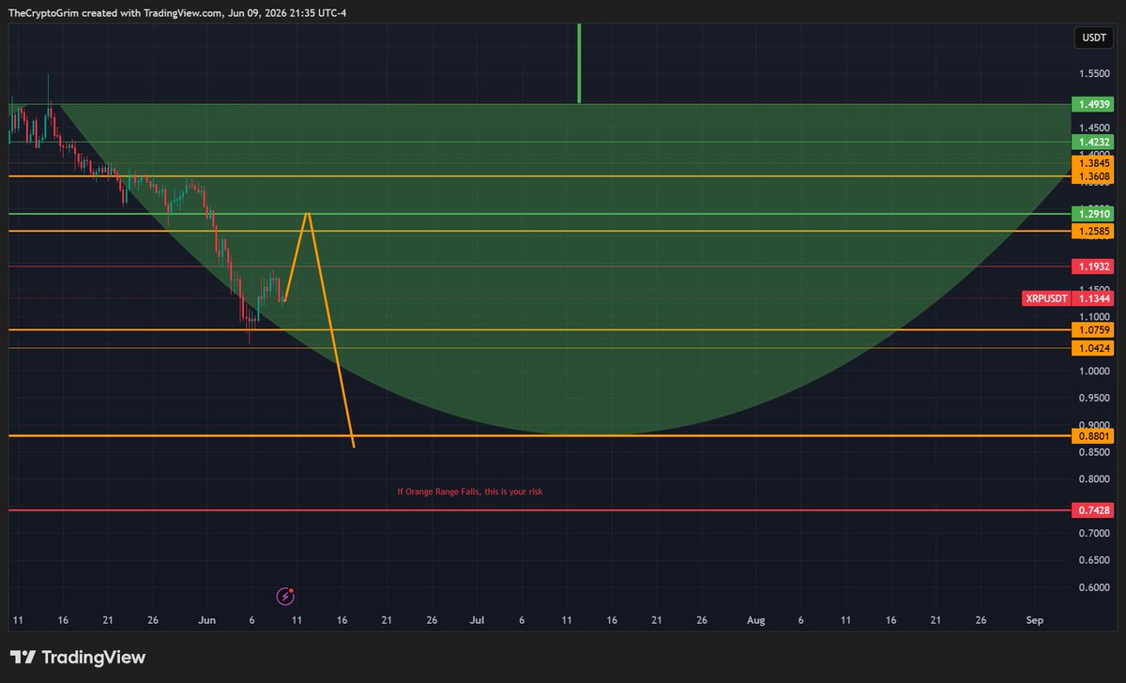
Task: Select the 1.2910 green price label
Action: pyautogui.click(x=1092, y=214)
